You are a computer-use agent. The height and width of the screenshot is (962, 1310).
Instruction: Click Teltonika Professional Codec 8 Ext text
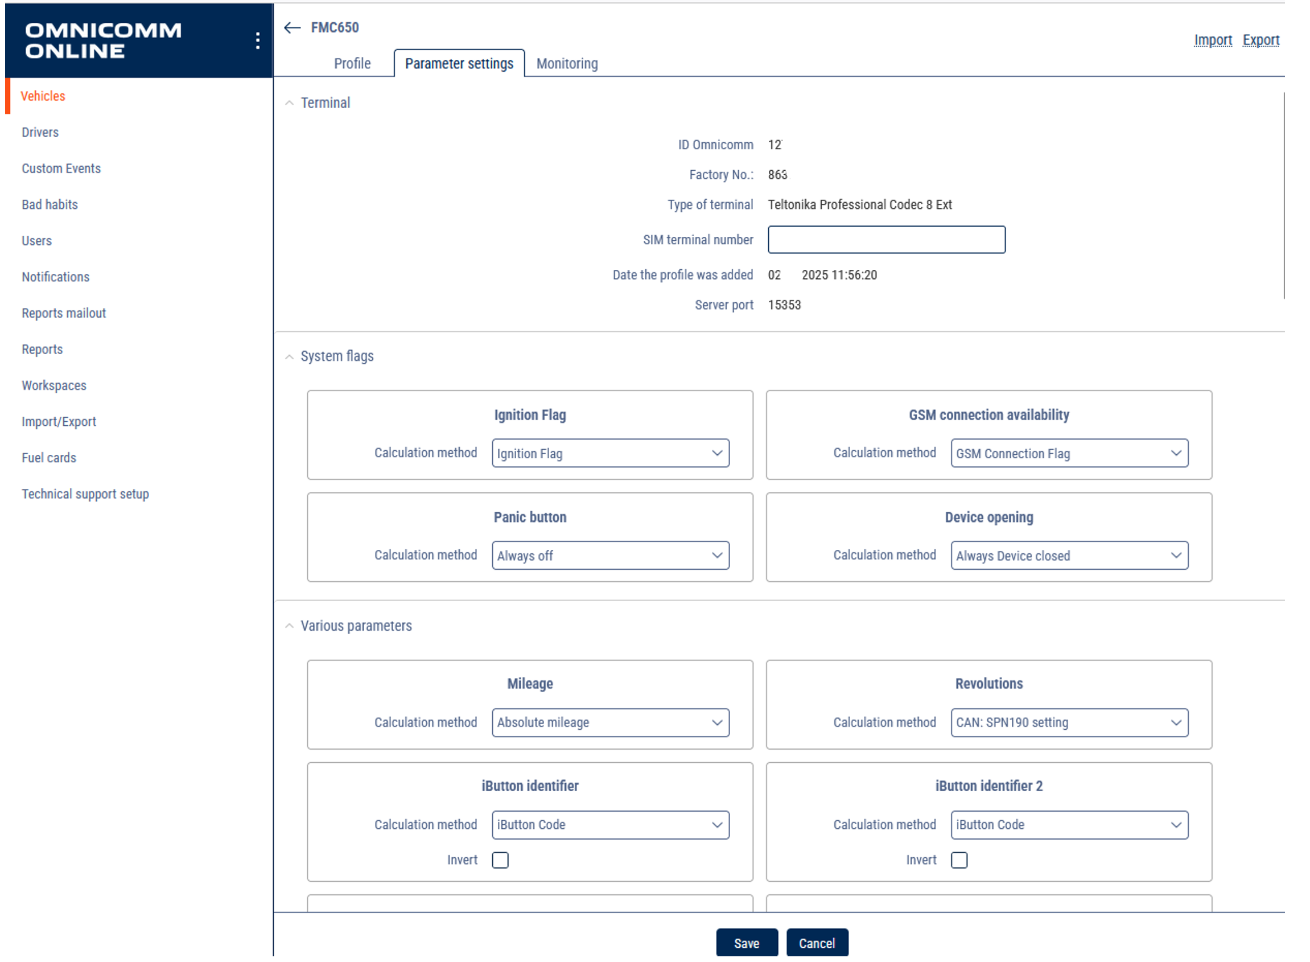[x=859, y=204]
